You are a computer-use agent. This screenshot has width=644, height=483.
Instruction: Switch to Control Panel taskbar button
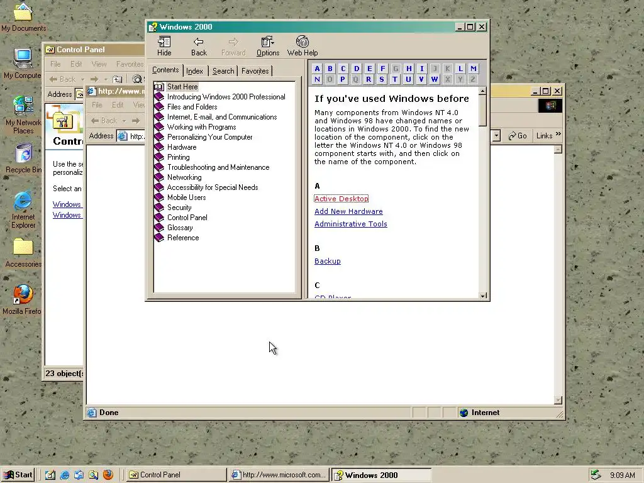177,475
